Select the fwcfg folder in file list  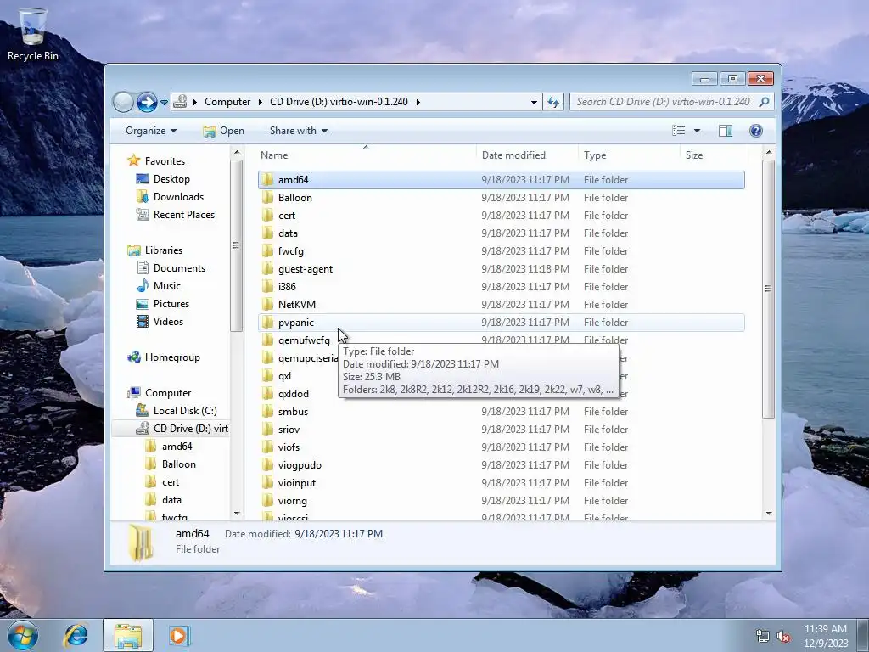[x=501, y=251]
